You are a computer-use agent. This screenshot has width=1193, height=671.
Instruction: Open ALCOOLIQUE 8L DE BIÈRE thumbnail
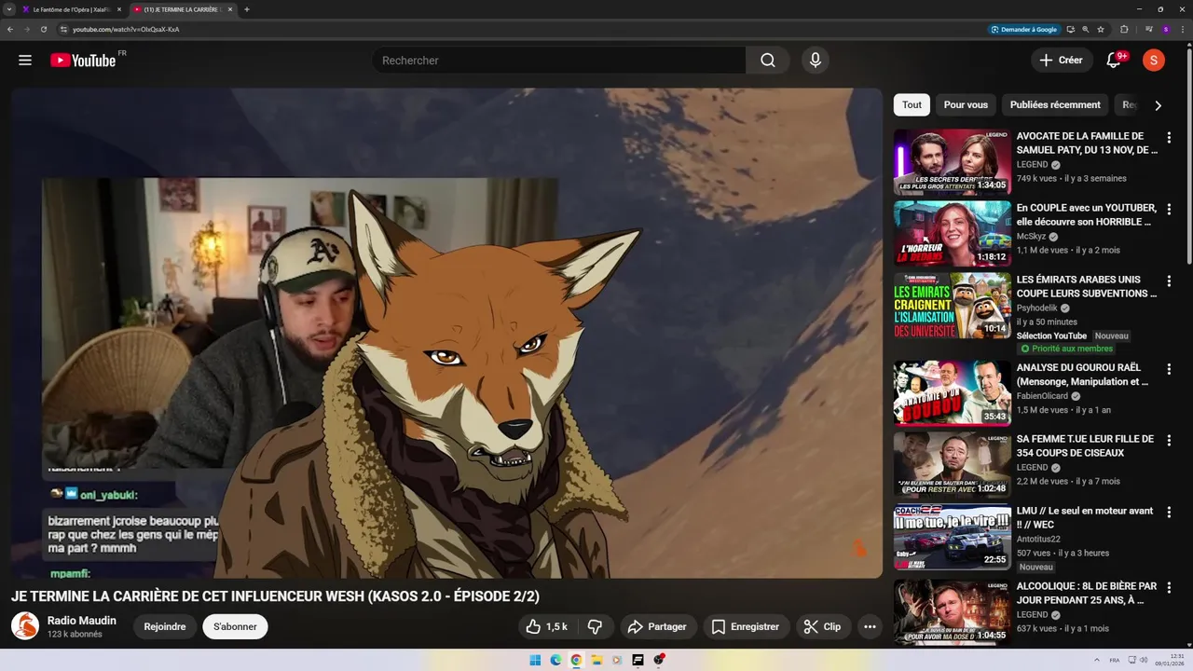pyautogui.click(x=953, y=612)
